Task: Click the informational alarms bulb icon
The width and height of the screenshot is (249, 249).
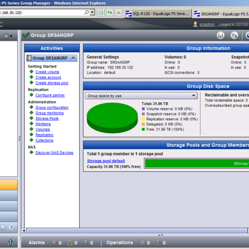Action: pos(86,243)
